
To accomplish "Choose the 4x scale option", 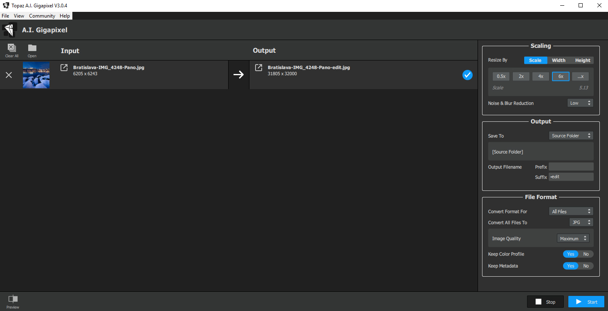I will 541,76.
